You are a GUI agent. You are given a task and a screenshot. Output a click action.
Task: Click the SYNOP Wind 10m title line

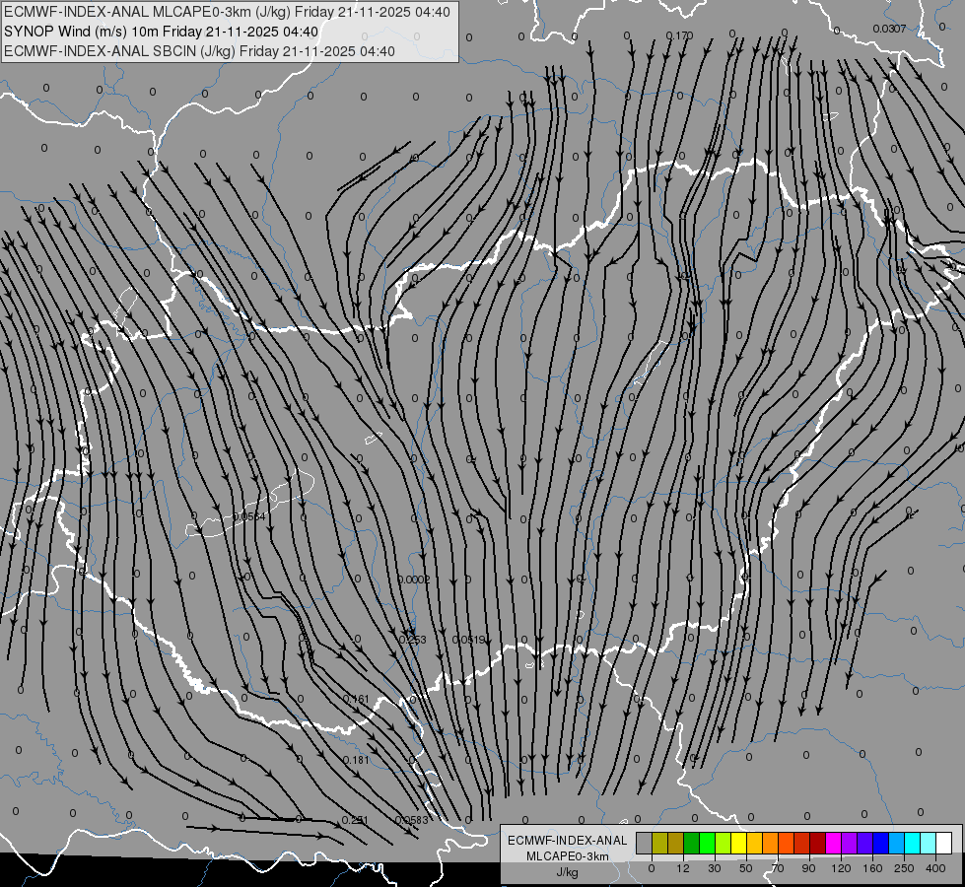162,32
